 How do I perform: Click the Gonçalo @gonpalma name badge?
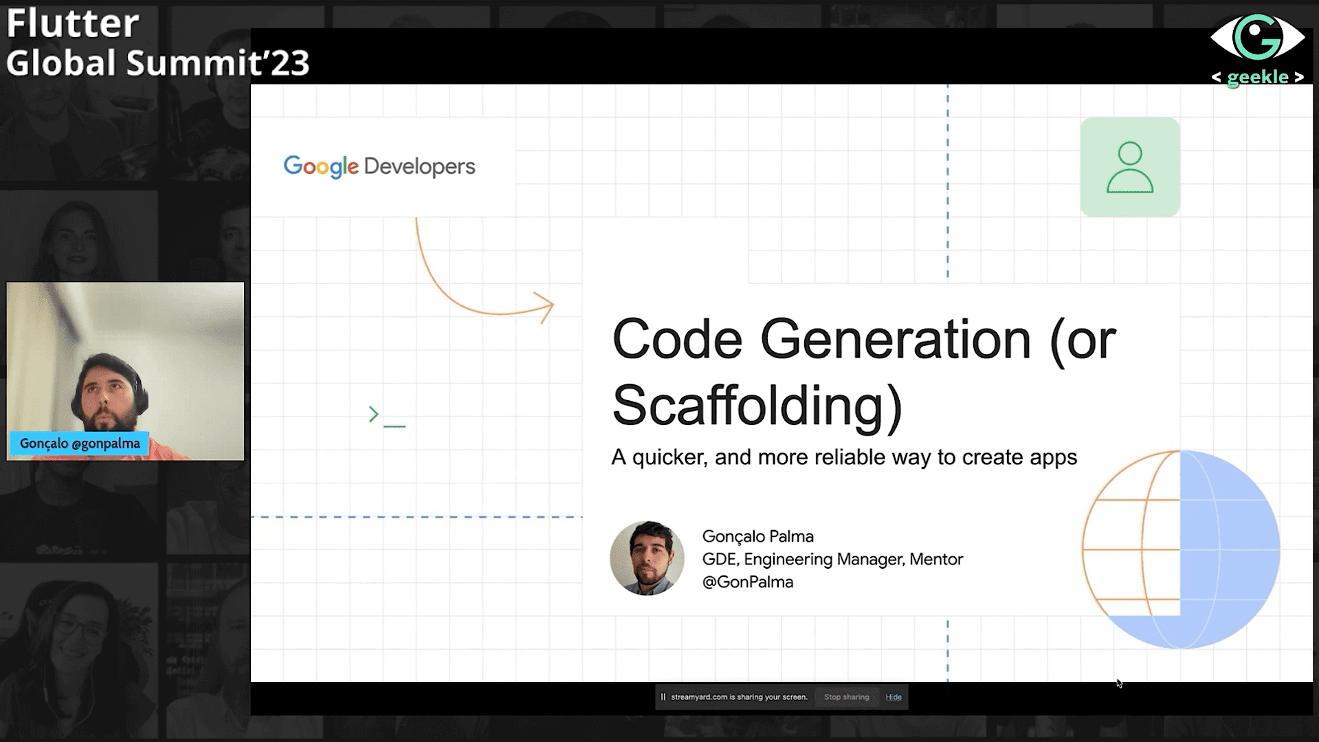(80, 444)
